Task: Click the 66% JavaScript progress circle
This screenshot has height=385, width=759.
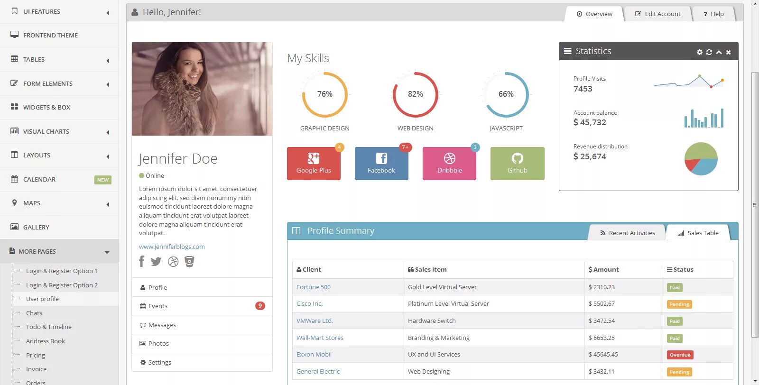Action: (x=506, y=94)
